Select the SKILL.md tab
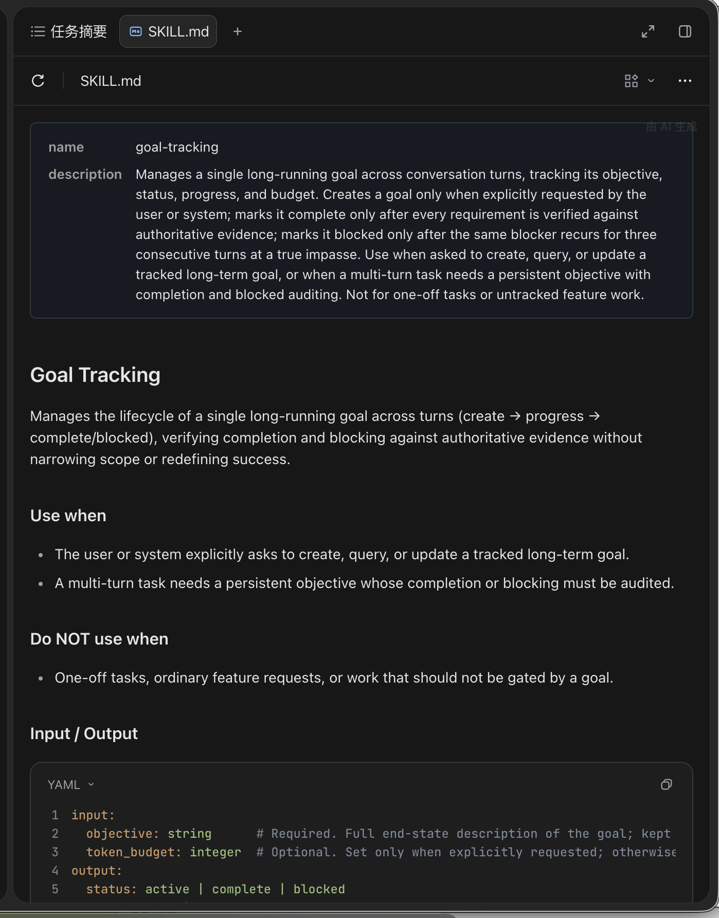Image resolution: width=719 pixels, height=918 pixels. 168,31
